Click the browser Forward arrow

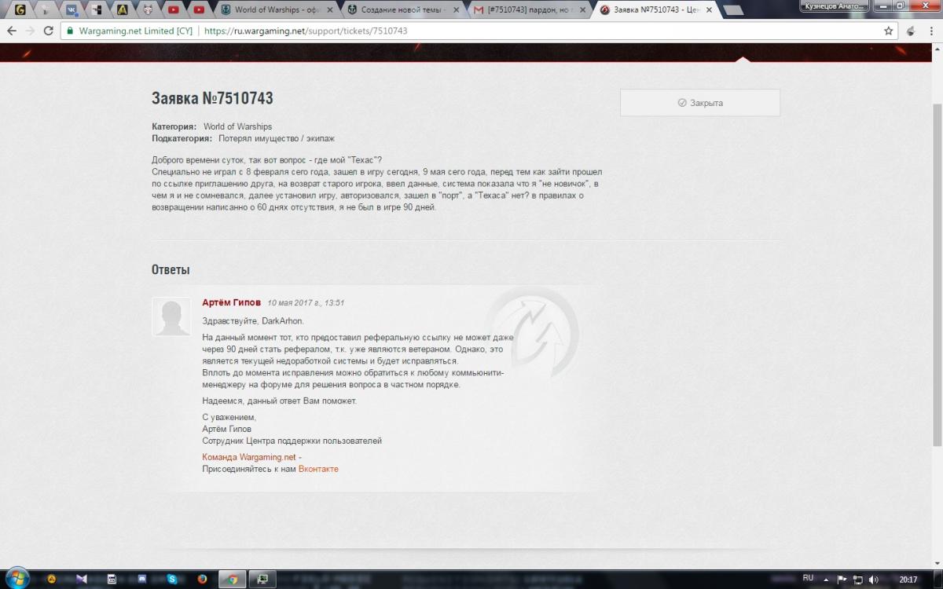[30, 31]
